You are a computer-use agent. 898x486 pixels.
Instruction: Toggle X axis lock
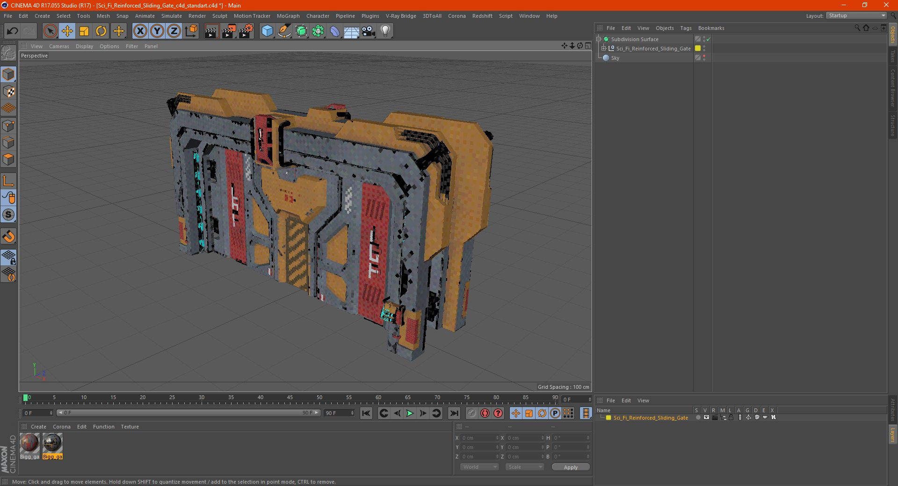click(140, 31)
